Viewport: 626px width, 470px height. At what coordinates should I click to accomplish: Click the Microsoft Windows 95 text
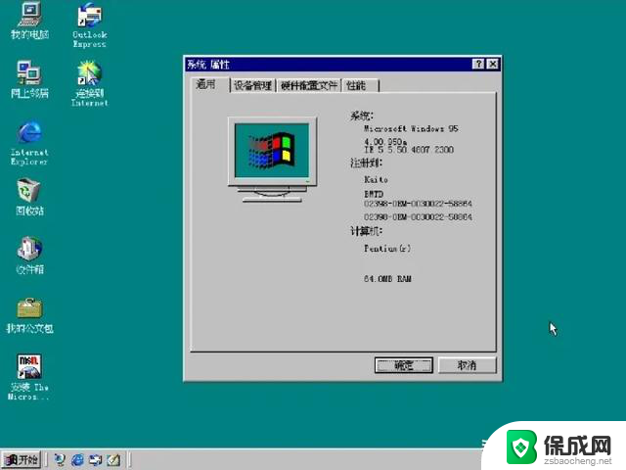411,128
